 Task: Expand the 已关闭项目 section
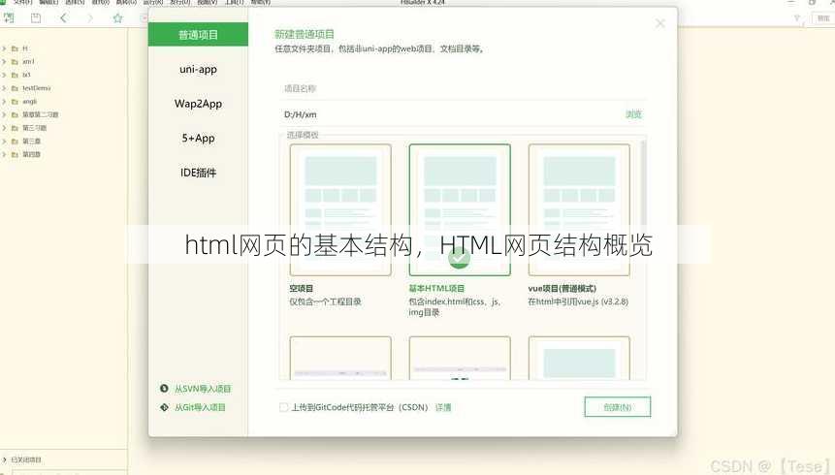pyautogui.click(x=4, y=459)
